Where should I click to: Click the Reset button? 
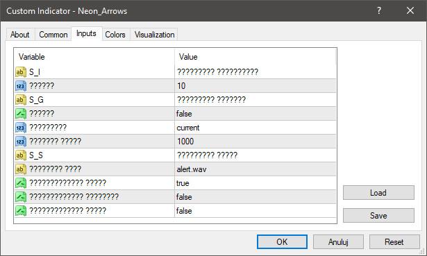click(394, 242)
